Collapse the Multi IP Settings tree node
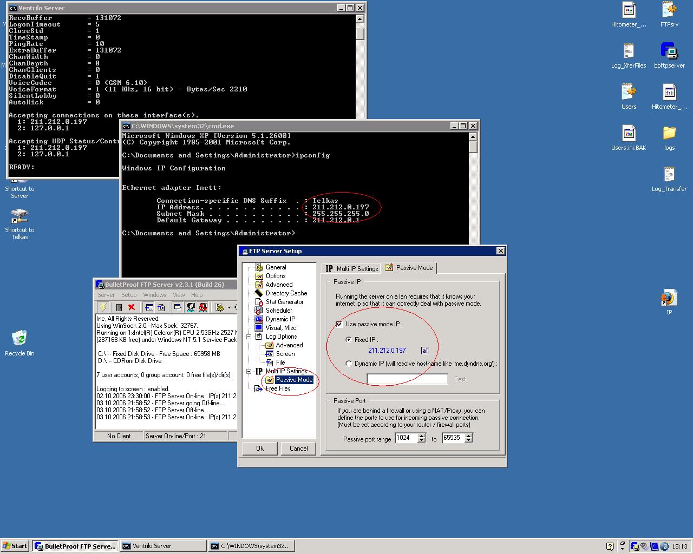The width and height of the screenshot is (693, 554). click(x=249, y=371)
